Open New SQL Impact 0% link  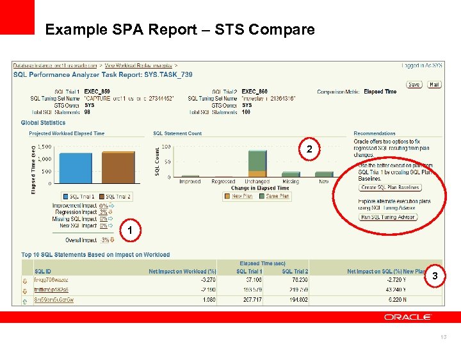coord(103,226)
